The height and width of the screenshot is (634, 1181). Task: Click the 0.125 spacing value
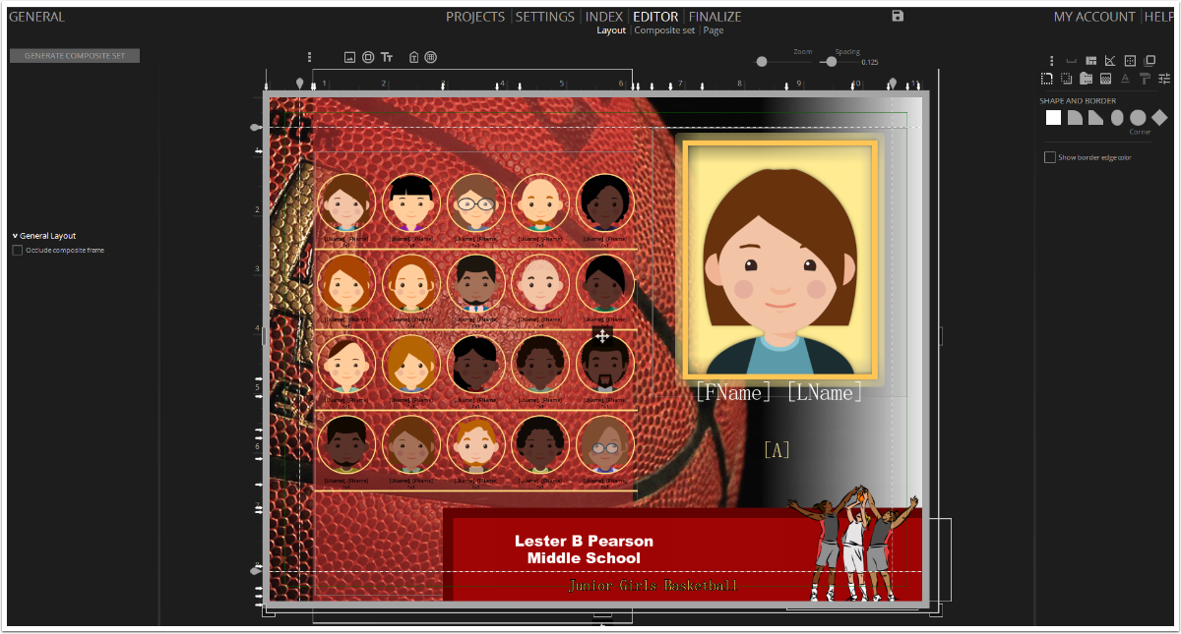click(x=870, y=62)
